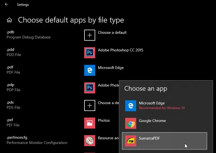Click the Home icon beside the page title
This screenshot has width=216, height=153.
[x=9, y=20]
